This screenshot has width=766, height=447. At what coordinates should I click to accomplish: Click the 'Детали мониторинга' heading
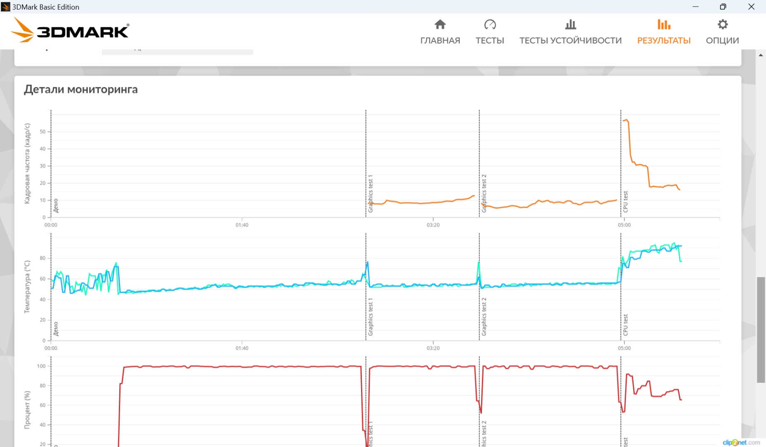click(x=81, y=89)
